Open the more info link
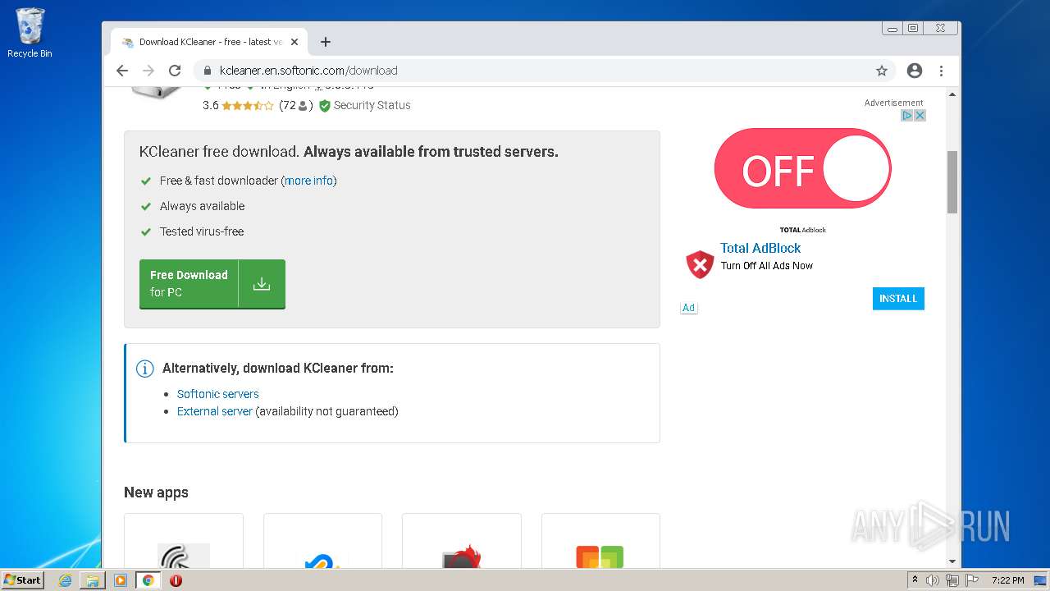Viewport: 1050px width, 591px height. coord(309,181)
